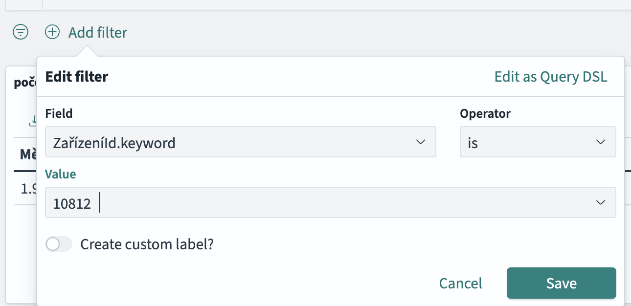Image resolution: width=631 pixels, height=306 pixels.
Task: Save the filter
Action: click(561, 284)
